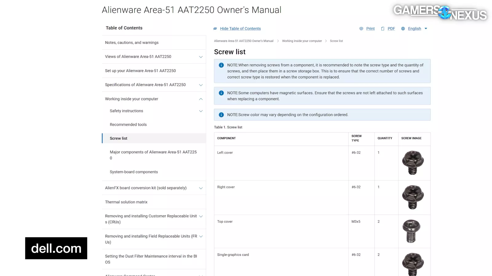Click Alienware Area-51 AAT2250 Owner's Manual breadcrumb
Image resolution: width=492 pixels, height=276 pixels.
(244, 41)
